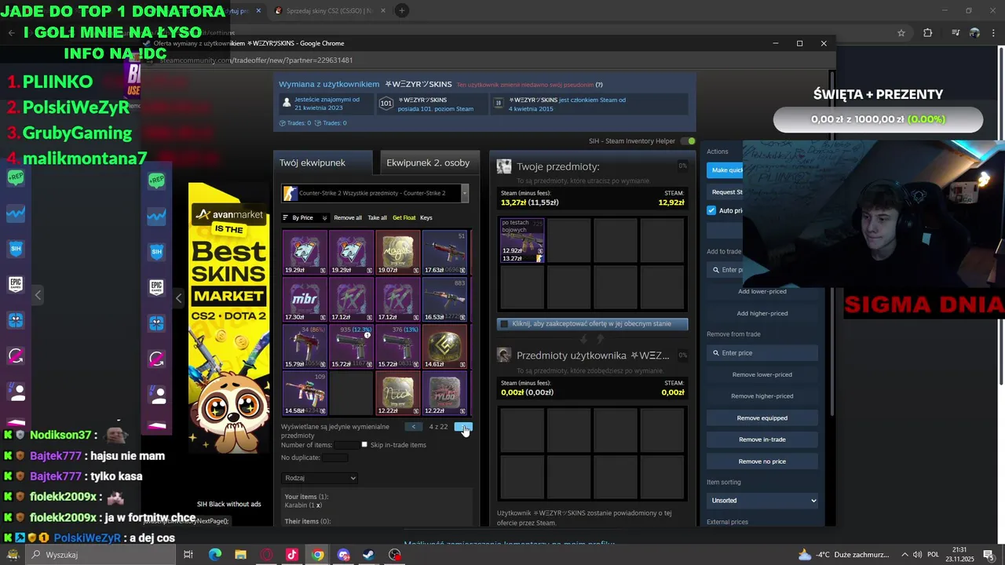Viewport: 1005px width, 565px height.
Task: Click Remove in-trade button
Action: coord(762,439)
